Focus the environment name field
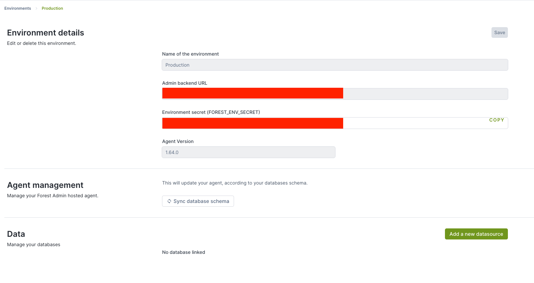 click(335, 65)
